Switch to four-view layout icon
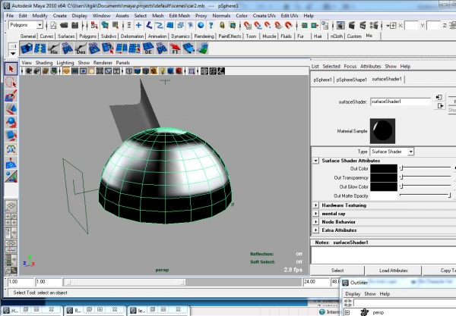The width and height of the screenshot is (456, 316). click(11, 220)
